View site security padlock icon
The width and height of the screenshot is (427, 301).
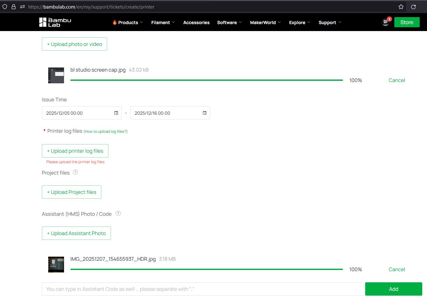pos(14,7)
